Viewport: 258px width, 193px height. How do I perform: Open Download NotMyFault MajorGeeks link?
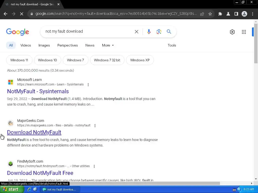(34, 132)
